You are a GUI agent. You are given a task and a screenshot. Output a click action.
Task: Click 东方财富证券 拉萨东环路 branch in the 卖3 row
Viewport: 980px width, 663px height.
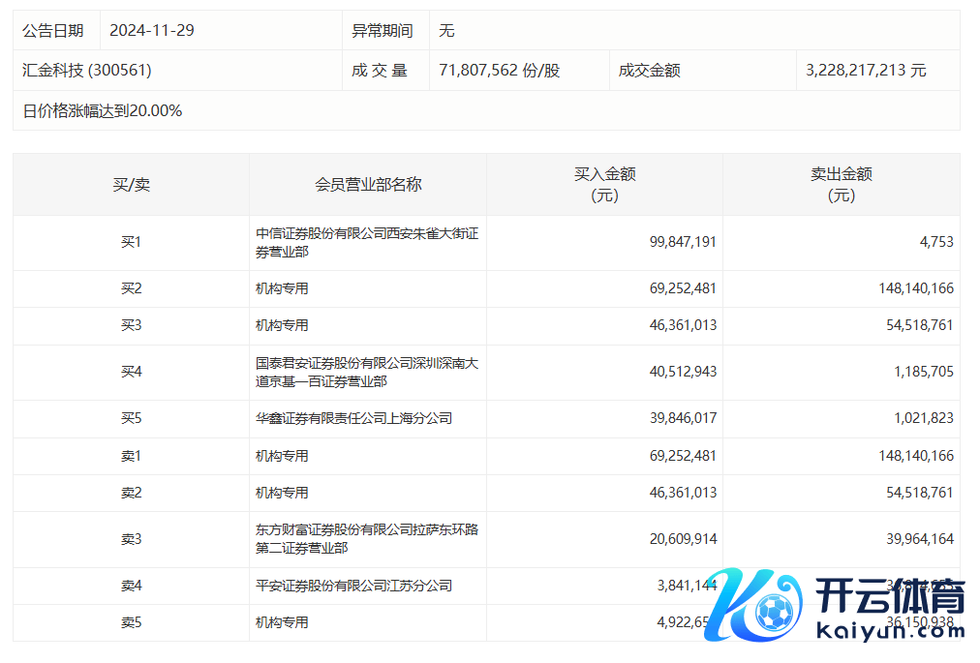coord(367,539)
